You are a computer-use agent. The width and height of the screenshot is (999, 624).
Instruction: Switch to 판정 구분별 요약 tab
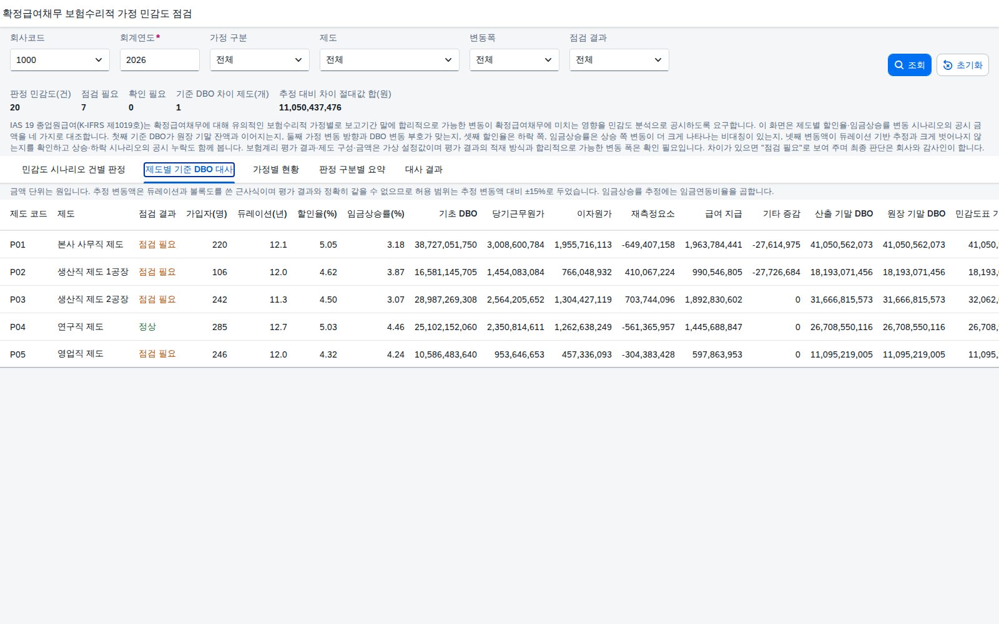(352, 170)
